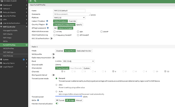Click info icon next to Country / Region
The width and height of the screenshot is (175, 107).
coord(47,24)
